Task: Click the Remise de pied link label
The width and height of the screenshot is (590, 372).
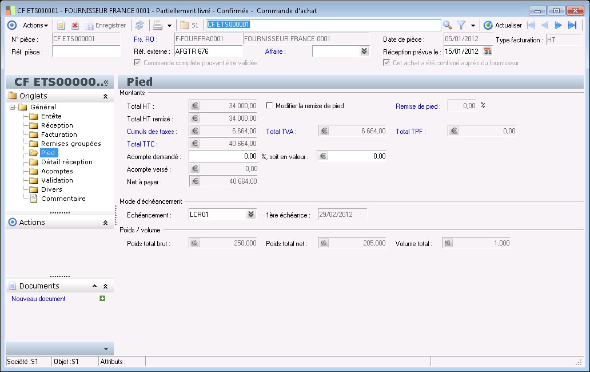Action: pyautogui.click(x=418, y=106)
